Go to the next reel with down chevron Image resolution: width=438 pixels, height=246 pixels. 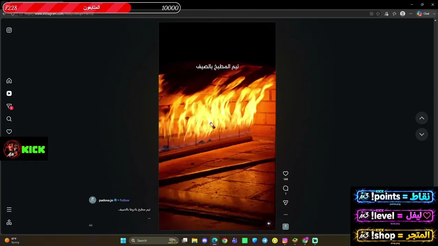(x=422, y=134)
